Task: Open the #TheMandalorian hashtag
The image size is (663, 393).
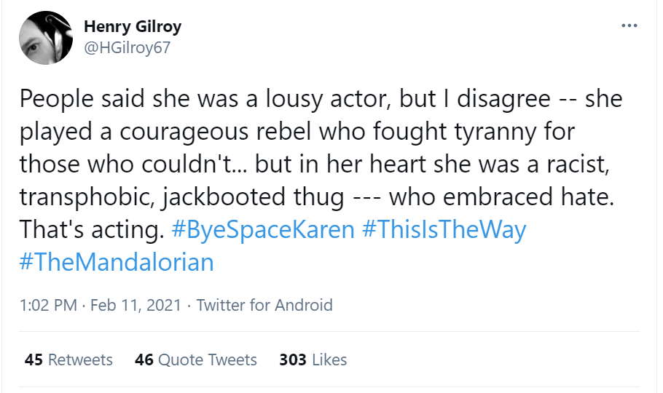Action: click(117, 262)
